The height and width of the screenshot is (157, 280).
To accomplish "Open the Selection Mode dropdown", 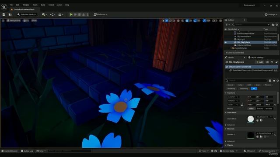I will tap(27, 14).
